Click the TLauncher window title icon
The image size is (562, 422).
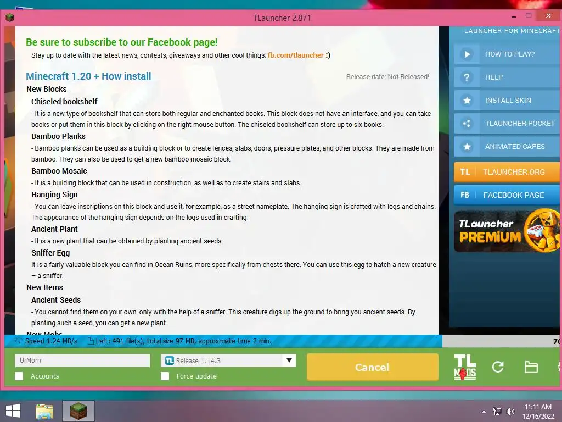(10, 17)
